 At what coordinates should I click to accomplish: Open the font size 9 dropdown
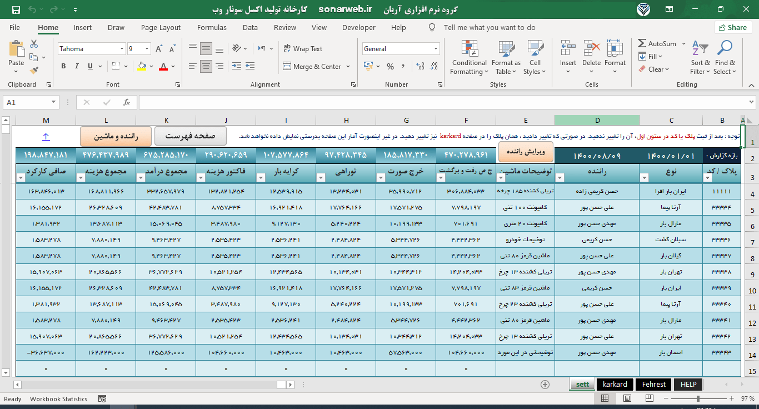[x=147, y=49]
